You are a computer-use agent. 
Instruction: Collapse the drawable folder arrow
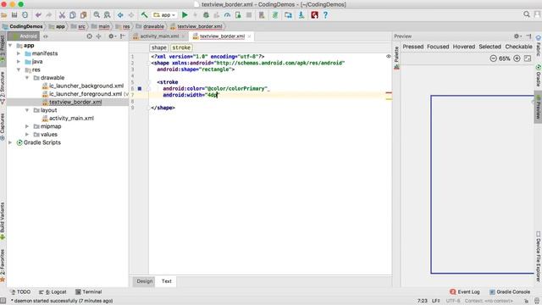click(27, 77)
